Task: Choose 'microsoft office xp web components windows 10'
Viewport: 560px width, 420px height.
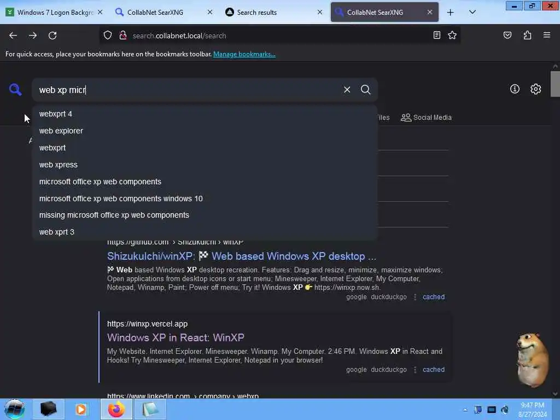Action: [205, 198]
